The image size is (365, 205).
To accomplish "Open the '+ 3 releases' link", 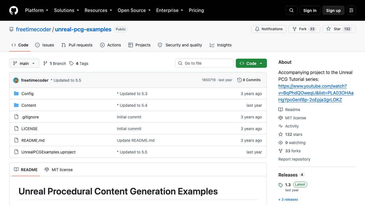I will tap(288, 200).
